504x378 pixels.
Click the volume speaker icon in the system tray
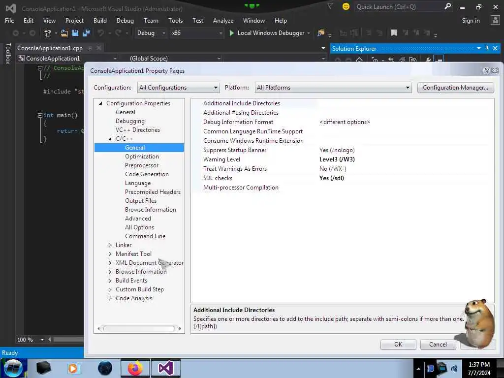pos(454,368)
